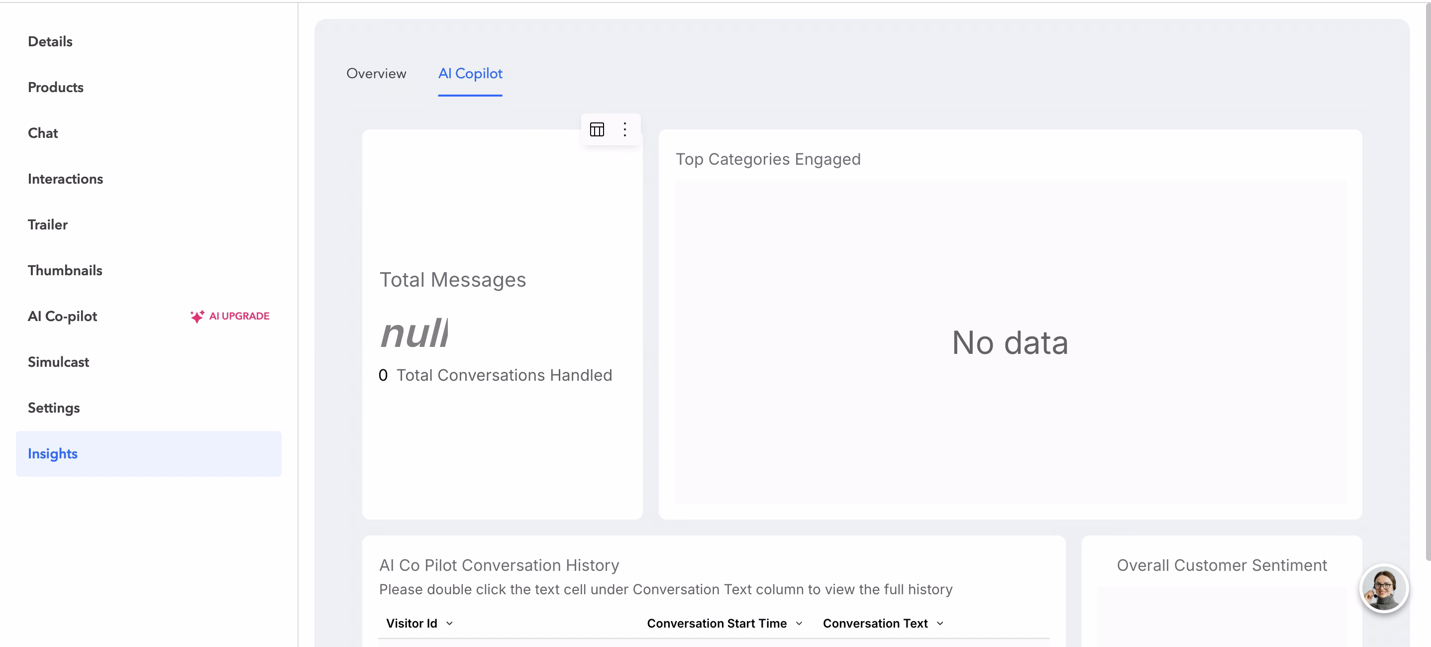Open Settings from the sidebar
The image size is (1431, 647).
(x=54, y=408)
